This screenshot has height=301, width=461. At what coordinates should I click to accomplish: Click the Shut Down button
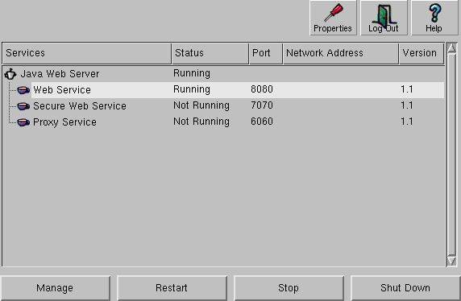[405, 288]
